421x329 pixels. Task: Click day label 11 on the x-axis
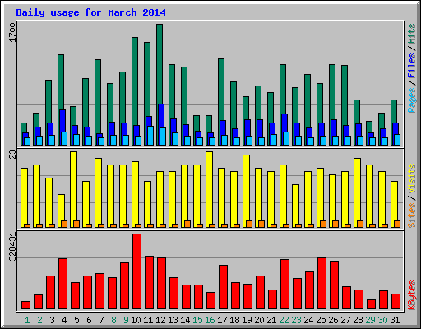click(148, 320)
